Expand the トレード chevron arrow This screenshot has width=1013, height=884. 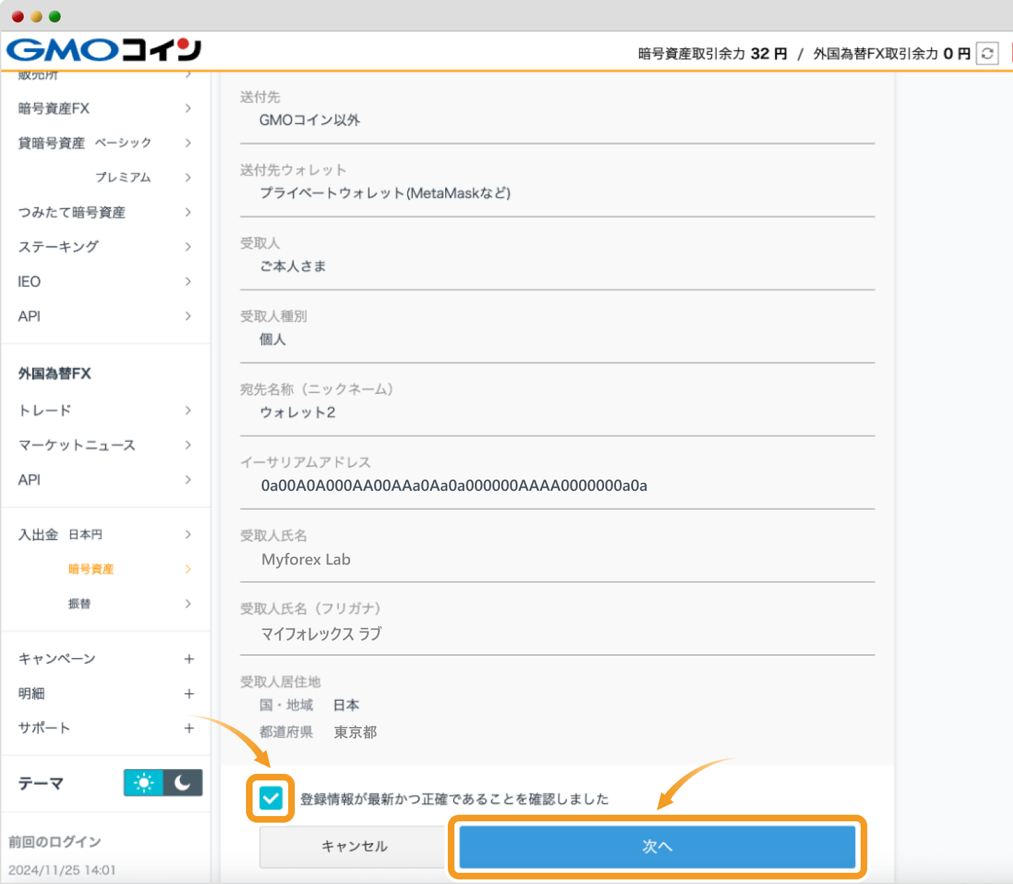pos(188,410)
